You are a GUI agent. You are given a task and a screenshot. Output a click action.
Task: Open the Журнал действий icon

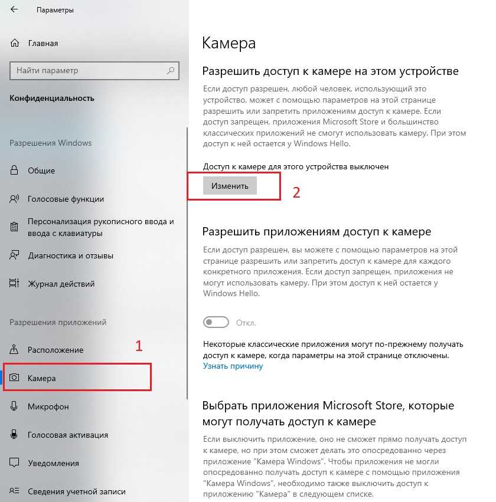tap(14, 283)
